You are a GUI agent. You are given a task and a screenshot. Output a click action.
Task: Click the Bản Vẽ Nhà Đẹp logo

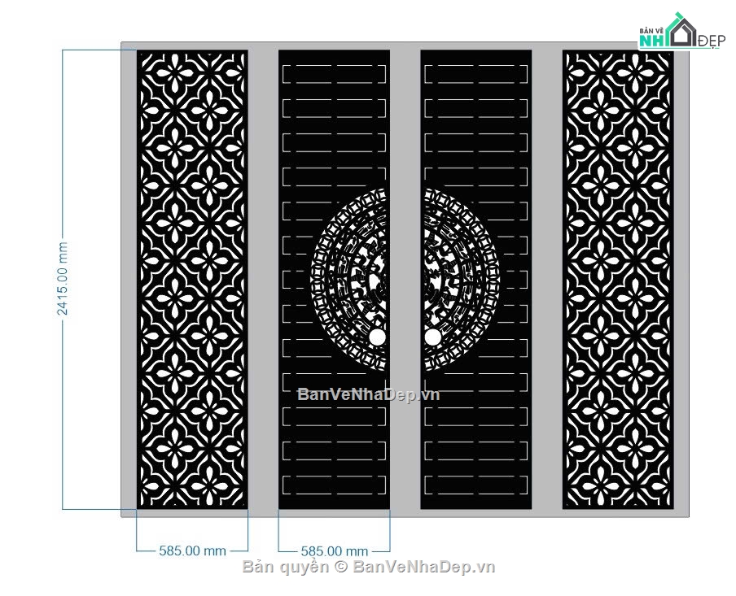click(x=681, y=32)
